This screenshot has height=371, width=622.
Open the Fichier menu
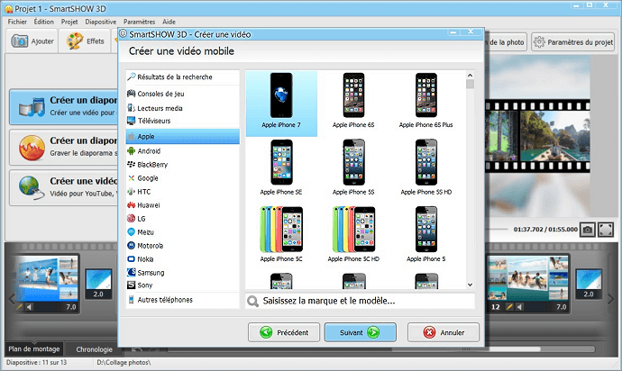[x=17, y=22]
